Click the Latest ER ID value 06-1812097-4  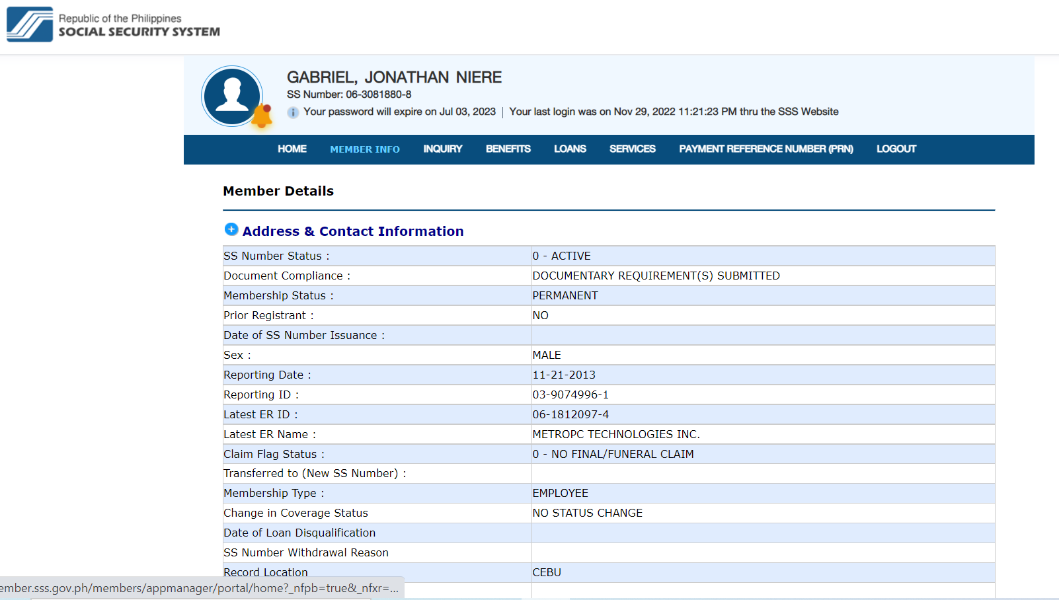click(x=570, y=414)
